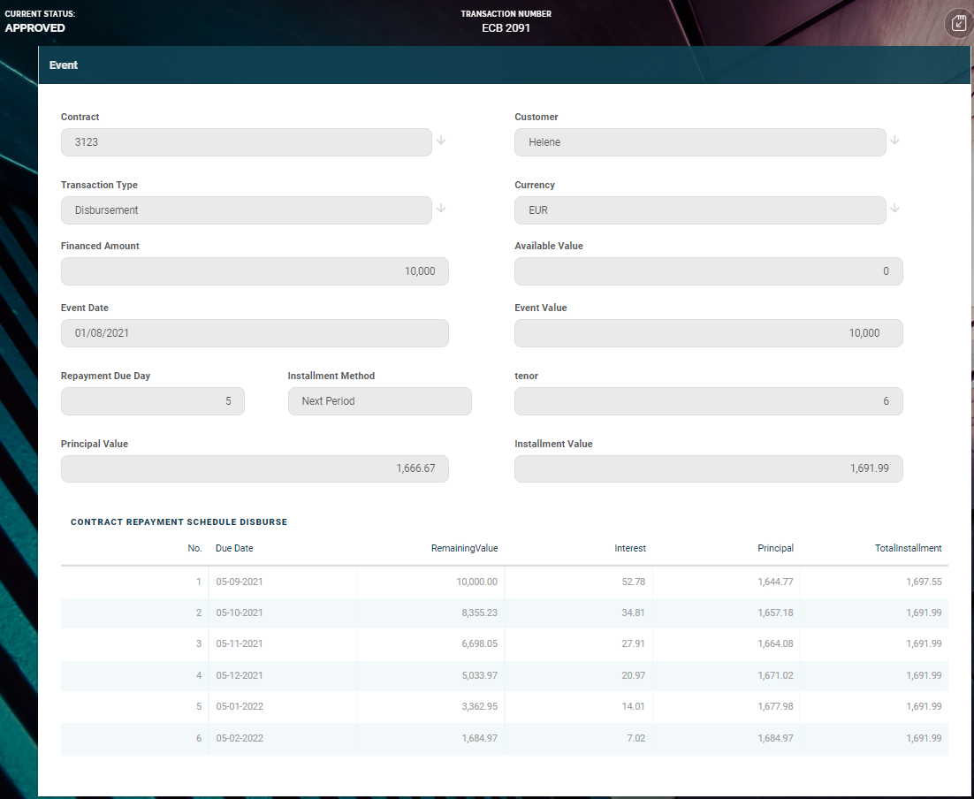The image size is (974, 799).
Task: Click the Interest column header
Action: (630, 548)
